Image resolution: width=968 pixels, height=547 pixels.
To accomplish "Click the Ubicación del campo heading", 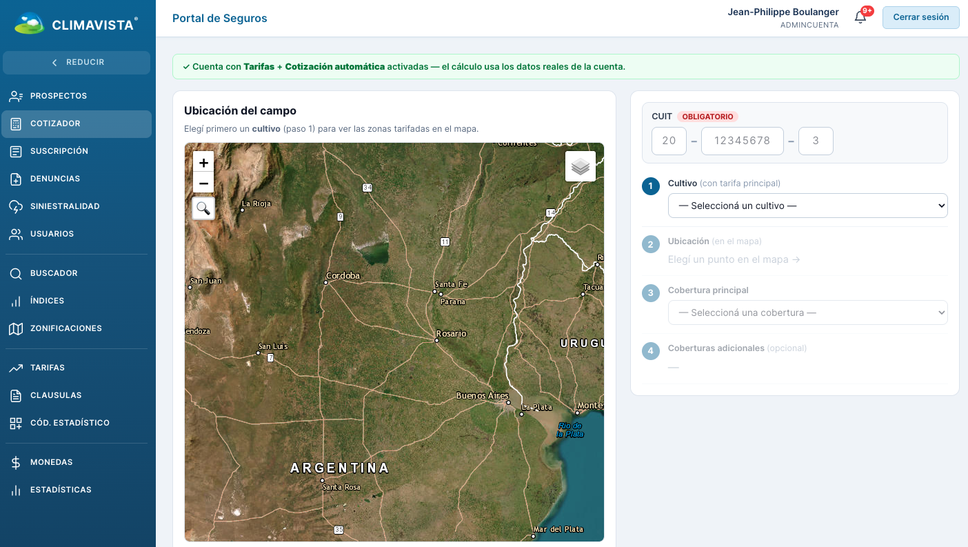I will pyautogui.click(x=240, y=110).
